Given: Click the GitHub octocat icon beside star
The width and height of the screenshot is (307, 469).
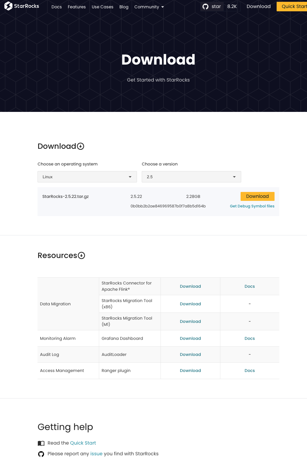Looking at the screenshot, I should [205, 7].
